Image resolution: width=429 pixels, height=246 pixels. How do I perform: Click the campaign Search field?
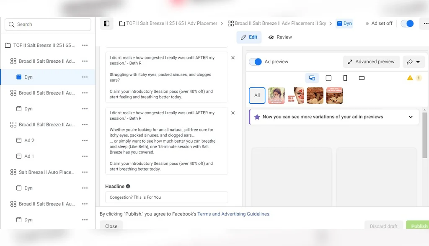(x=48, y=24)
